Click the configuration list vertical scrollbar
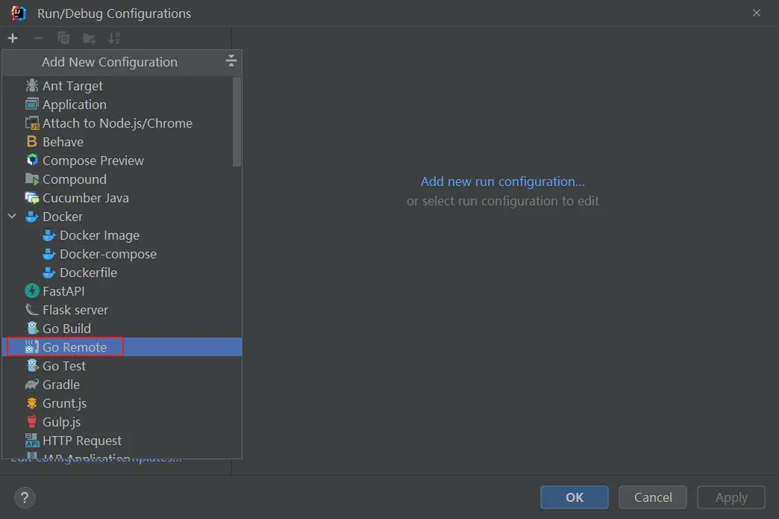Image resolution: width=779 pixels, height=519 pixels. pyautogui.click(x=237, y=122)
